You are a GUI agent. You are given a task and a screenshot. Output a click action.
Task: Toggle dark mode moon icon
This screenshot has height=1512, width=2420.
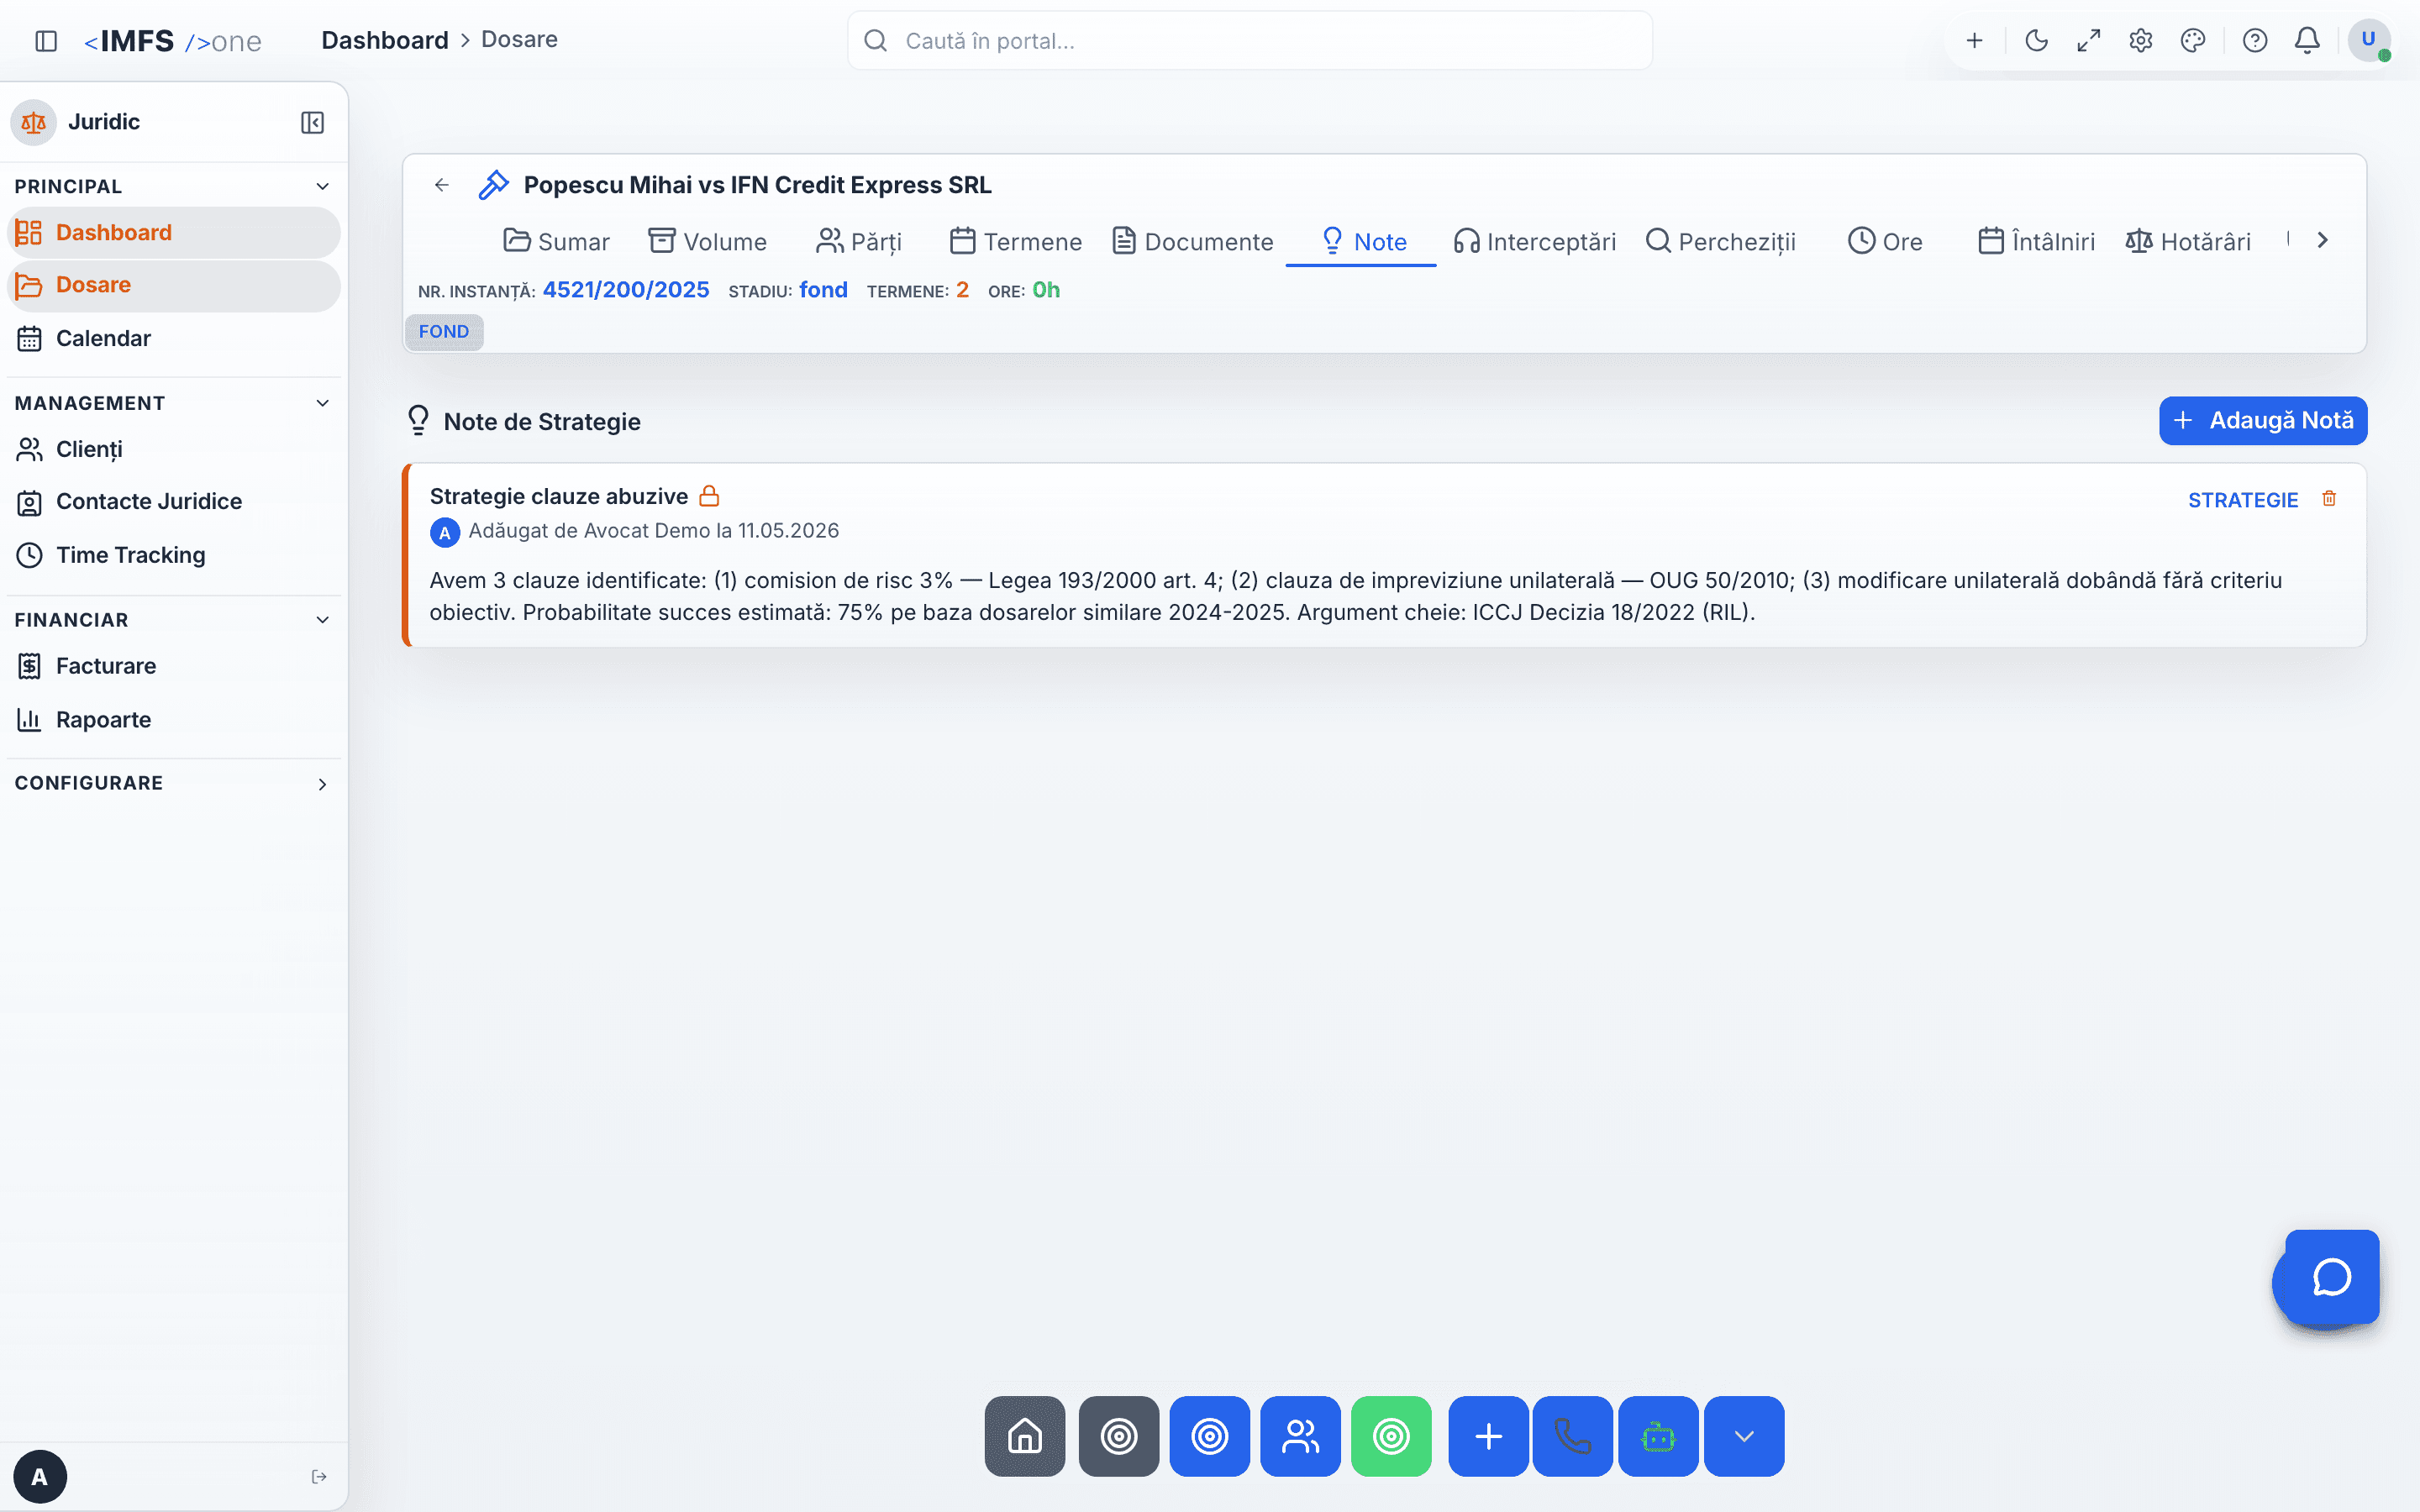(2036, 40)
